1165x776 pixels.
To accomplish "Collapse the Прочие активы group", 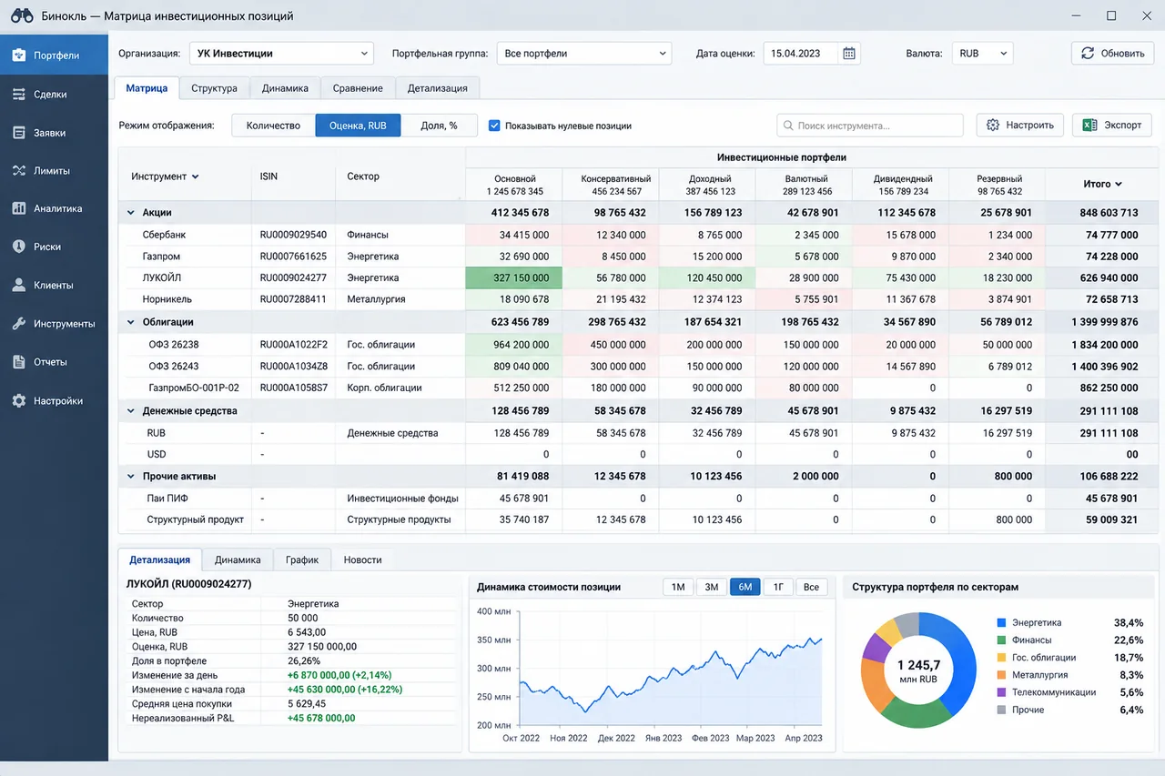I will point(131,477).
